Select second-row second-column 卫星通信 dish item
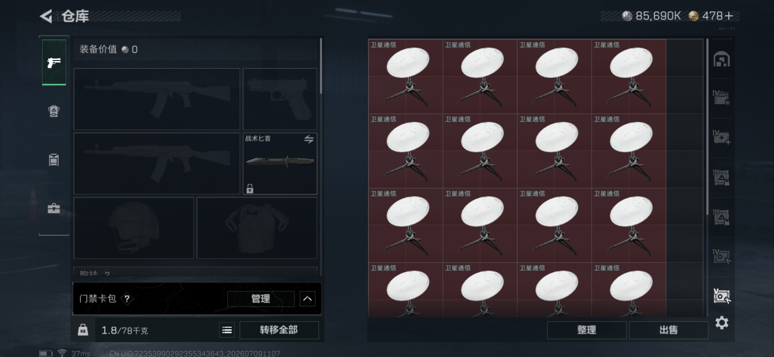Viewport: 774px width, 357px height. click(480, 151)
